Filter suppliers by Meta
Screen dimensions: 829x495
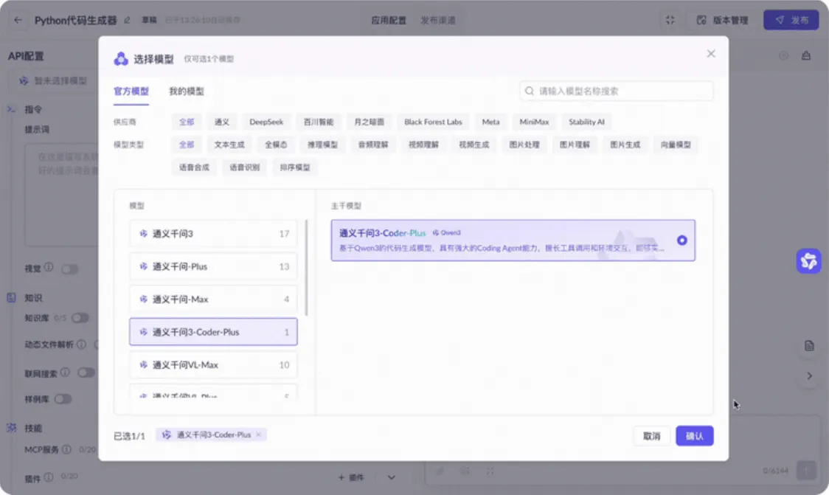click(490, 122)
